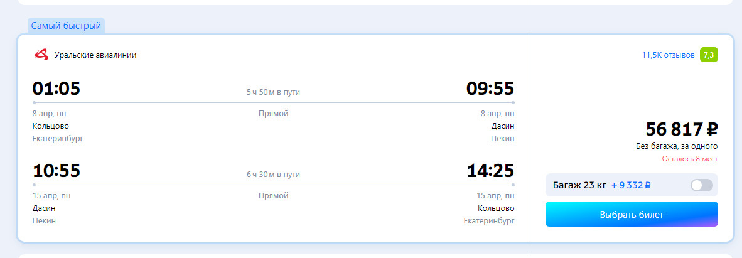742x258 pixels.
Task: Click the Уральские авиалинии airline name
Action: [x=95, y=55]
